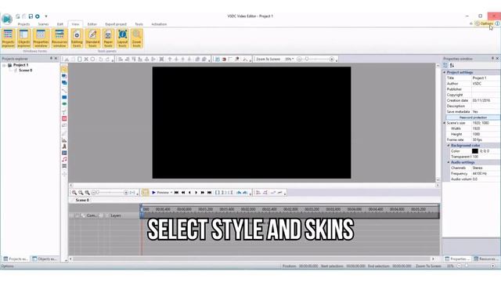Click the Frame rate value 30 fps

pos(485,140)
